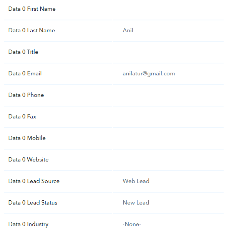
Task: Select the empty Title value field
Action: [x=168, y=52]
